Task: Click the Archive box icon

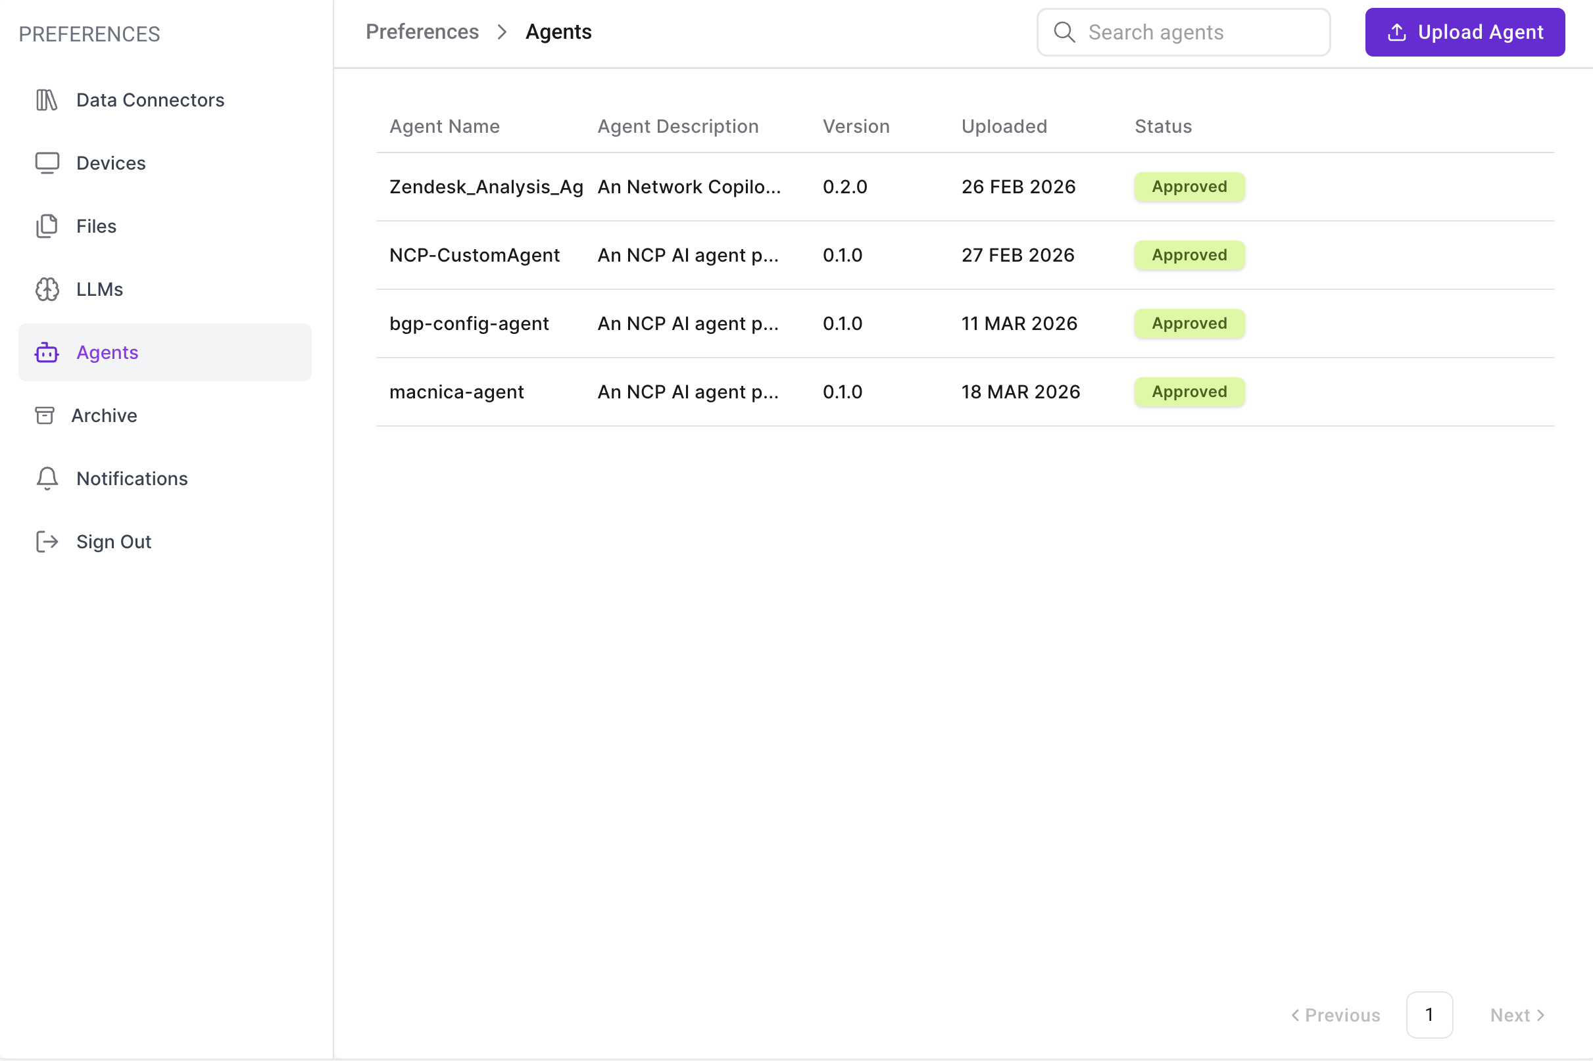Action: (45, 415)
